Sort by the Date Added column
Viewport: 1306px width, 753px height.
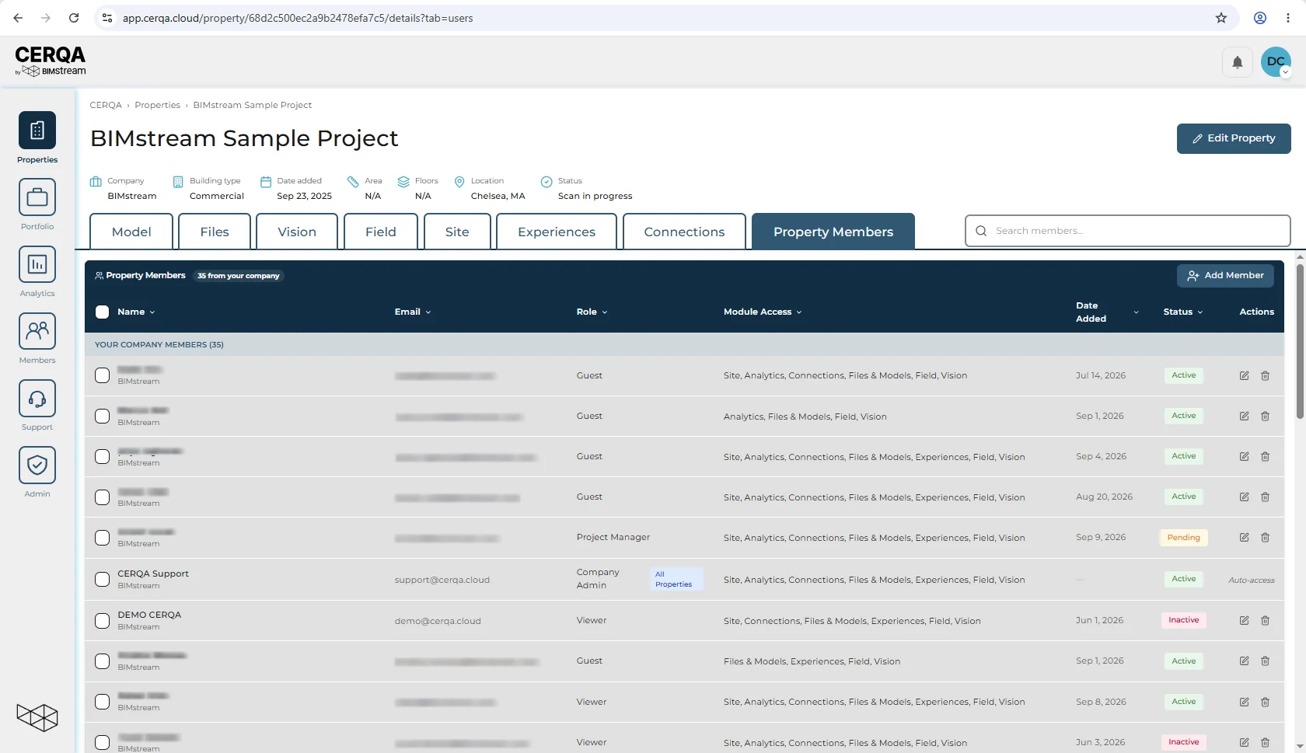pos(1107,312)
